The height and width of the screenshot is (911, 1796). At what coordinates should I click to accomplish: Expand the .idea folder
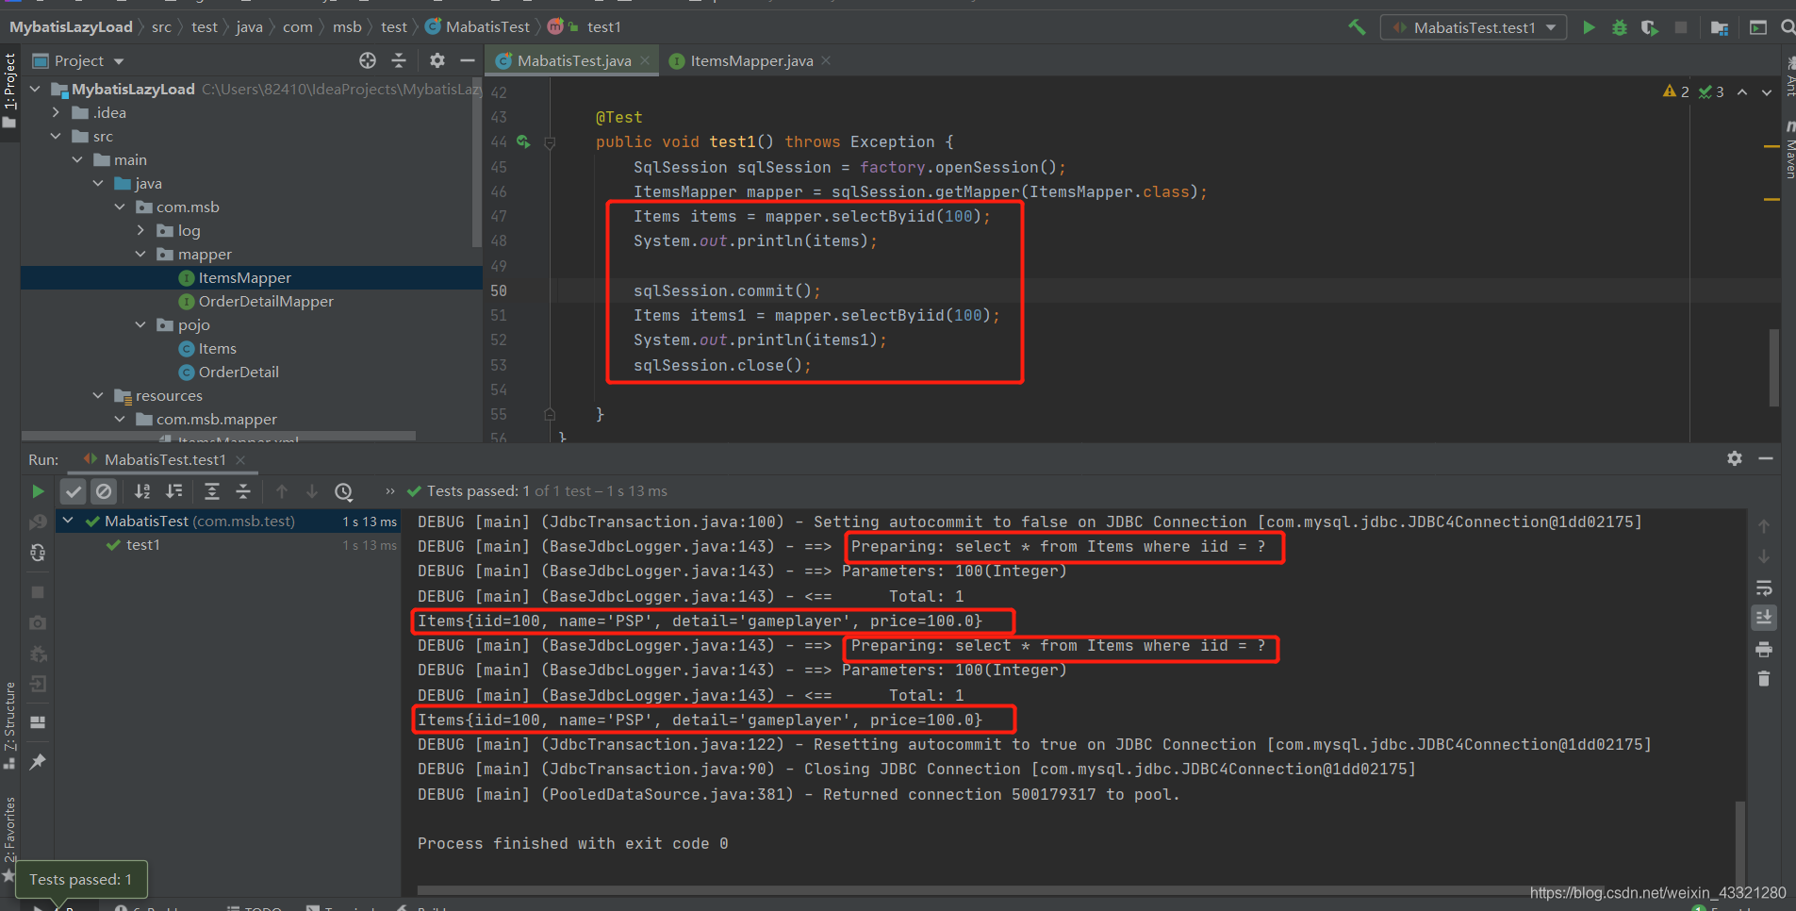(x=56, y=112)
